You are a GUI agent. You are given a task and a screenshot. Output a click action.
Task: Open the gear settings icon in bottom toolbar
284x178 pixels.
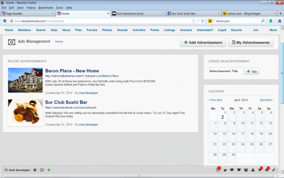point(35,170)
